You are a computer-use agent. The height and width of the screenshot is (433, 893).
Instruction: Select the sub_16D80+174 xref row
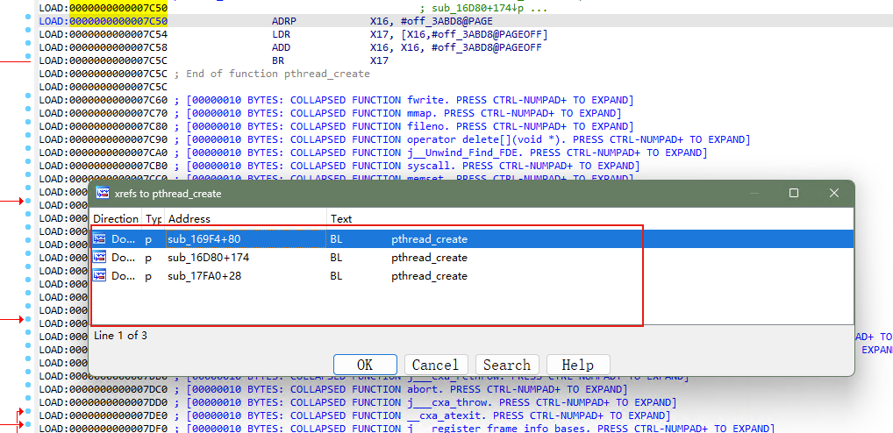[472, 257]
